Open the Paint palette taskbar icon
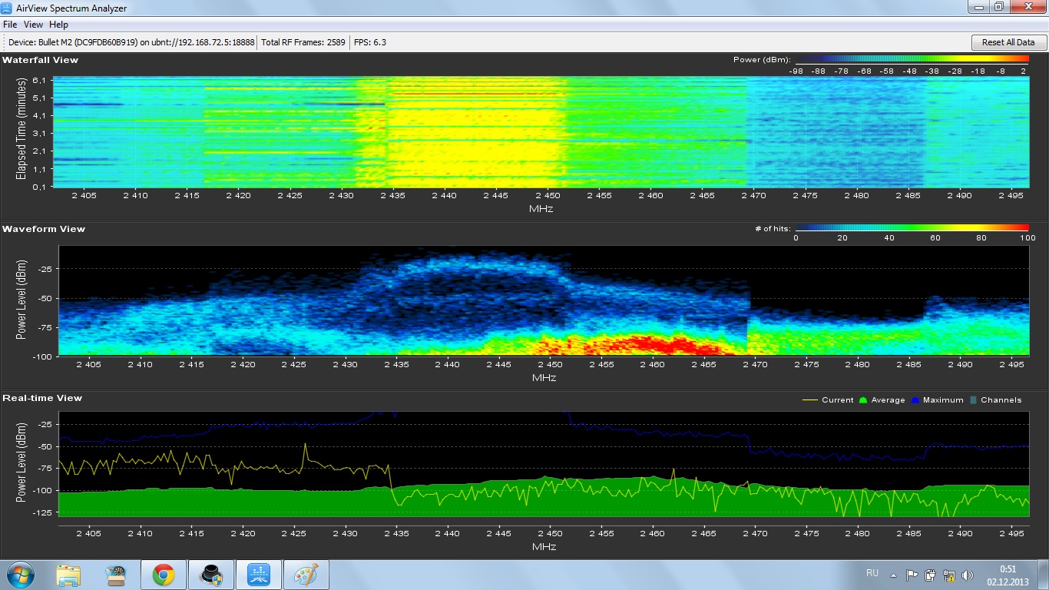Viewport: 1049px width, 590px height. coord(306,575)
